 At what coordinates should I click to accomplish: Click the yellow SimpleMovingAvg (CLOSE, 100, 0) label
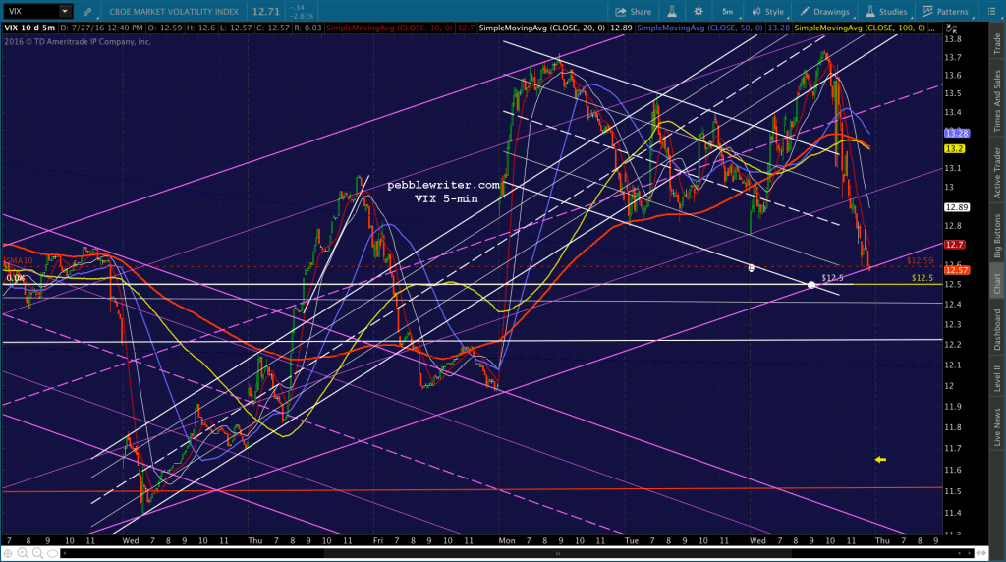coord(859,28)
